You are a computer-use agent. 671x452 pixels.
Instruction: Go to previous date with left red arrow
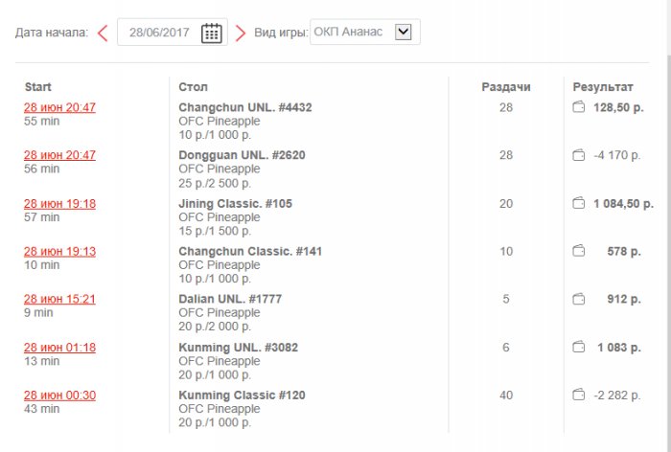click(x=103, y=33)
